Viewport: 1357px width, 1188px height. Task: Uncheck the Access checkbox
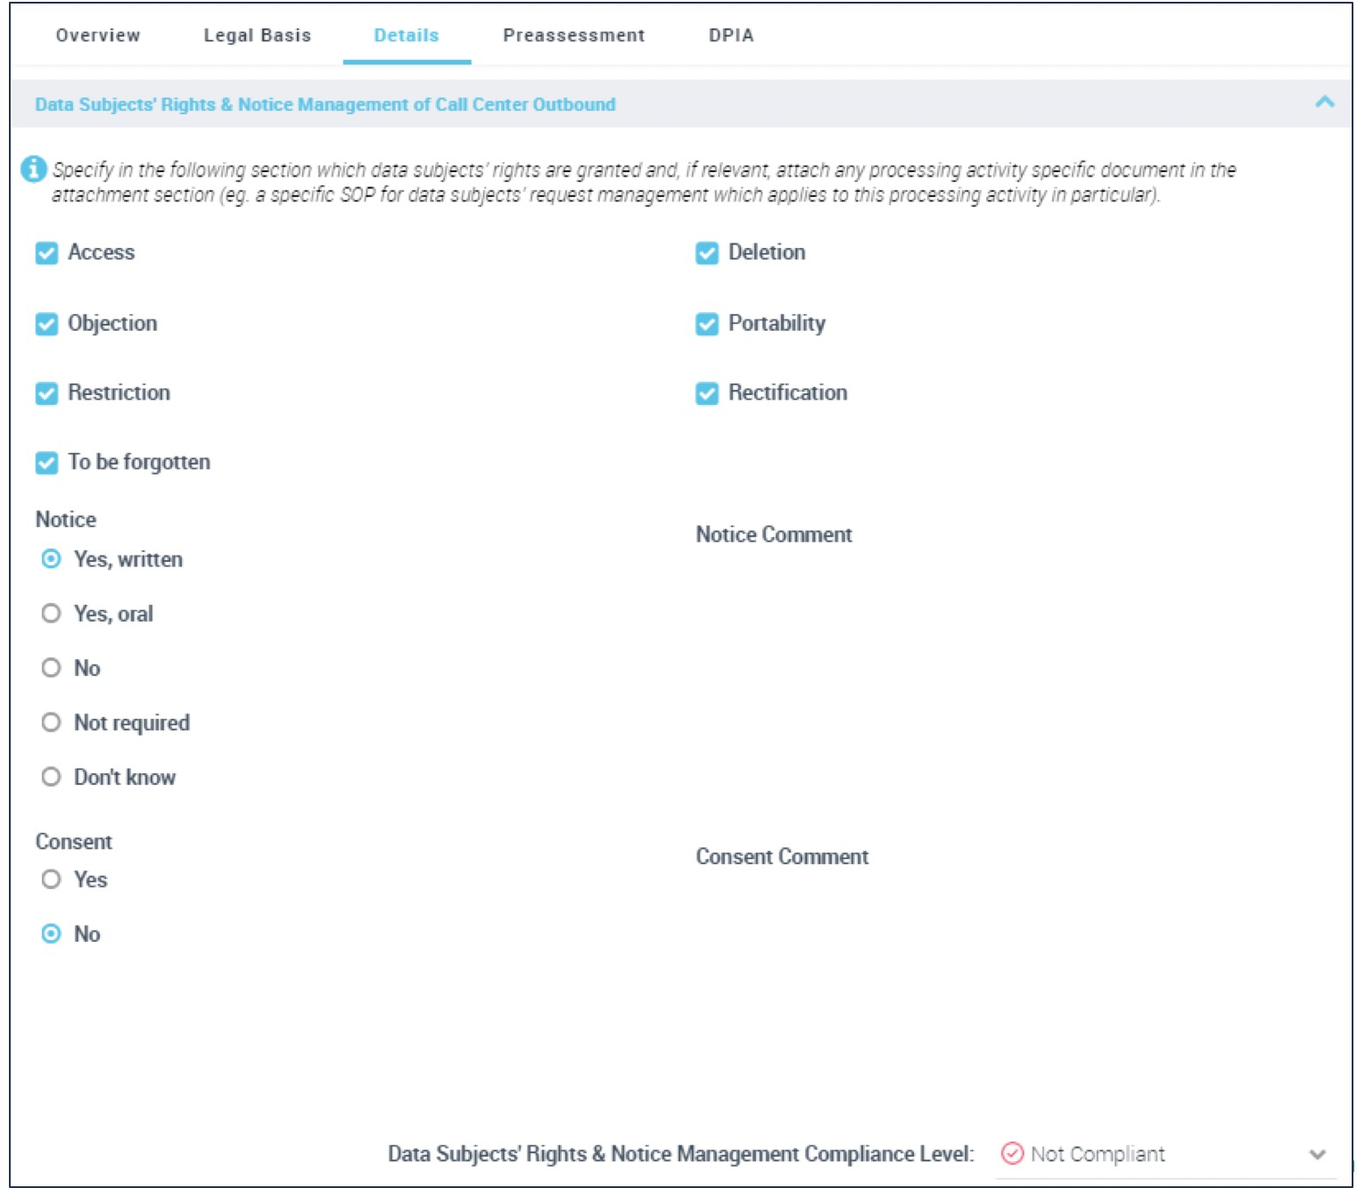pos(46,253)
